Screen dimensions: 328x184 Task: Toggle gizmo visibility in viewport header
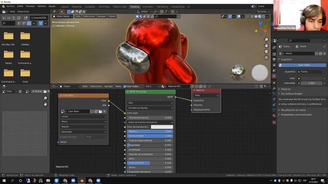230,16
